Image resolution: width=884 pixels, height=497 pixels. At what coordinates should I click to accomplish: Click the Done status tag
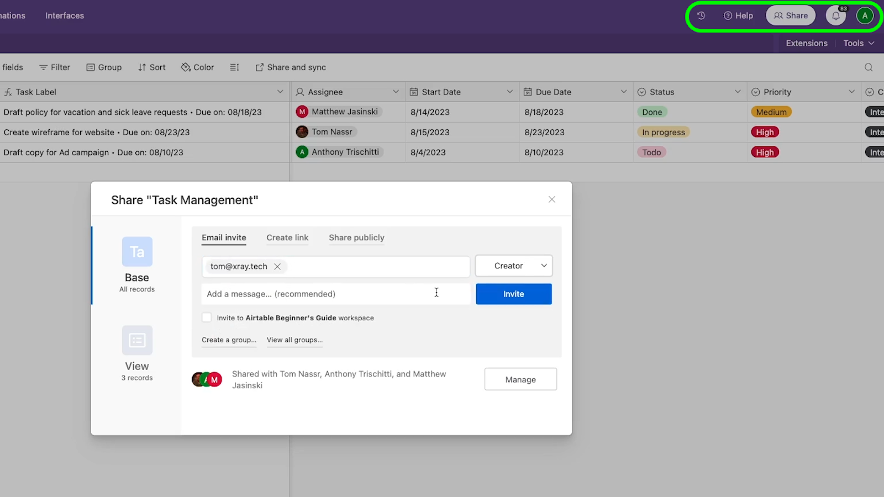click(x=652, y=112)
